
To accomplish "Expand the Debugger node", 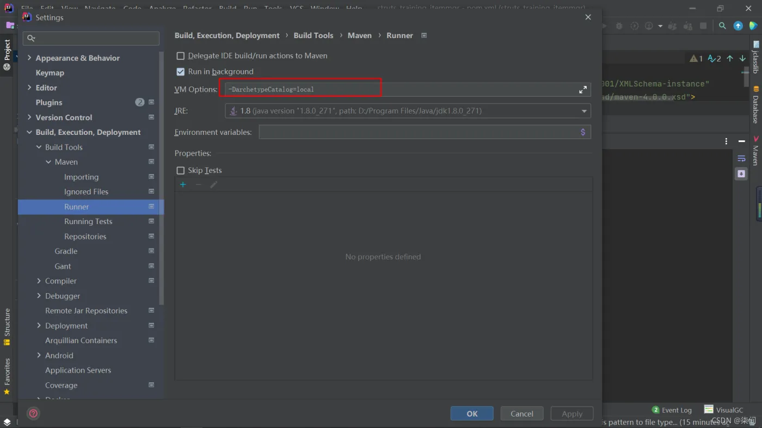I will 39,296.
